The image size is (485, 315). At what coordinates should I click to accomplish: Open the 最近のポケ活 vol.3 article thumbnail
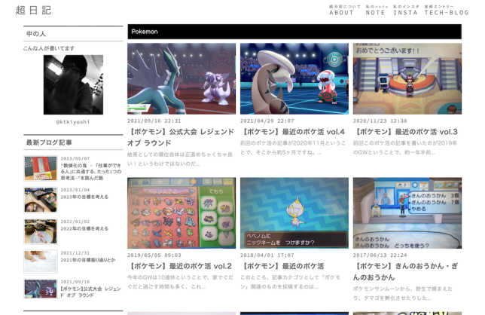tap(407, 78)
